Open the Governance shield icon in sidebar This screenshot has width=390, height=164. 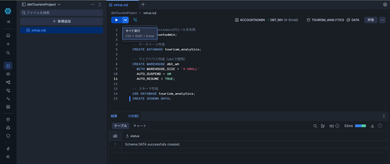[8, 136]
